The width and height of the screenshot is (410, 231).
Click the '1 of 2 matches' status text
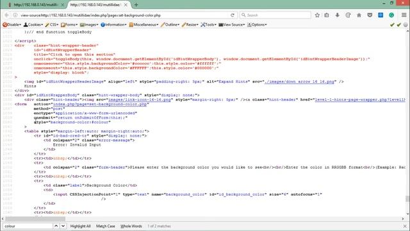point(159,226)
